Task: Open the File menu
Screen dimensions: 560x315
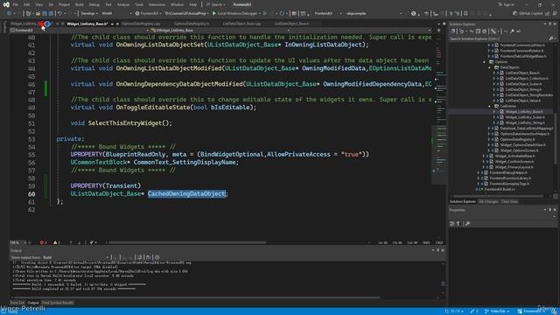Action: click(x=16, y=4)
